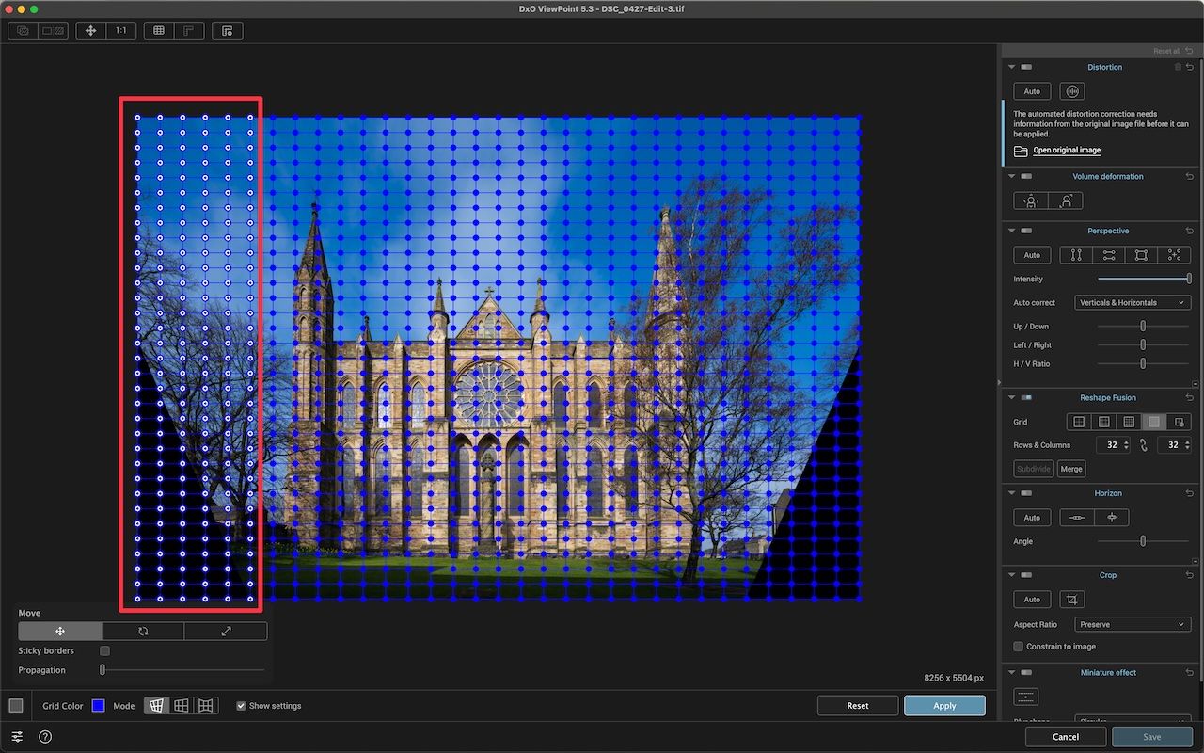Viewport: 1204px width, 753px height.
Task: Set zoom to 1:1 in top toolbar
Action: [x=121, y=31]
